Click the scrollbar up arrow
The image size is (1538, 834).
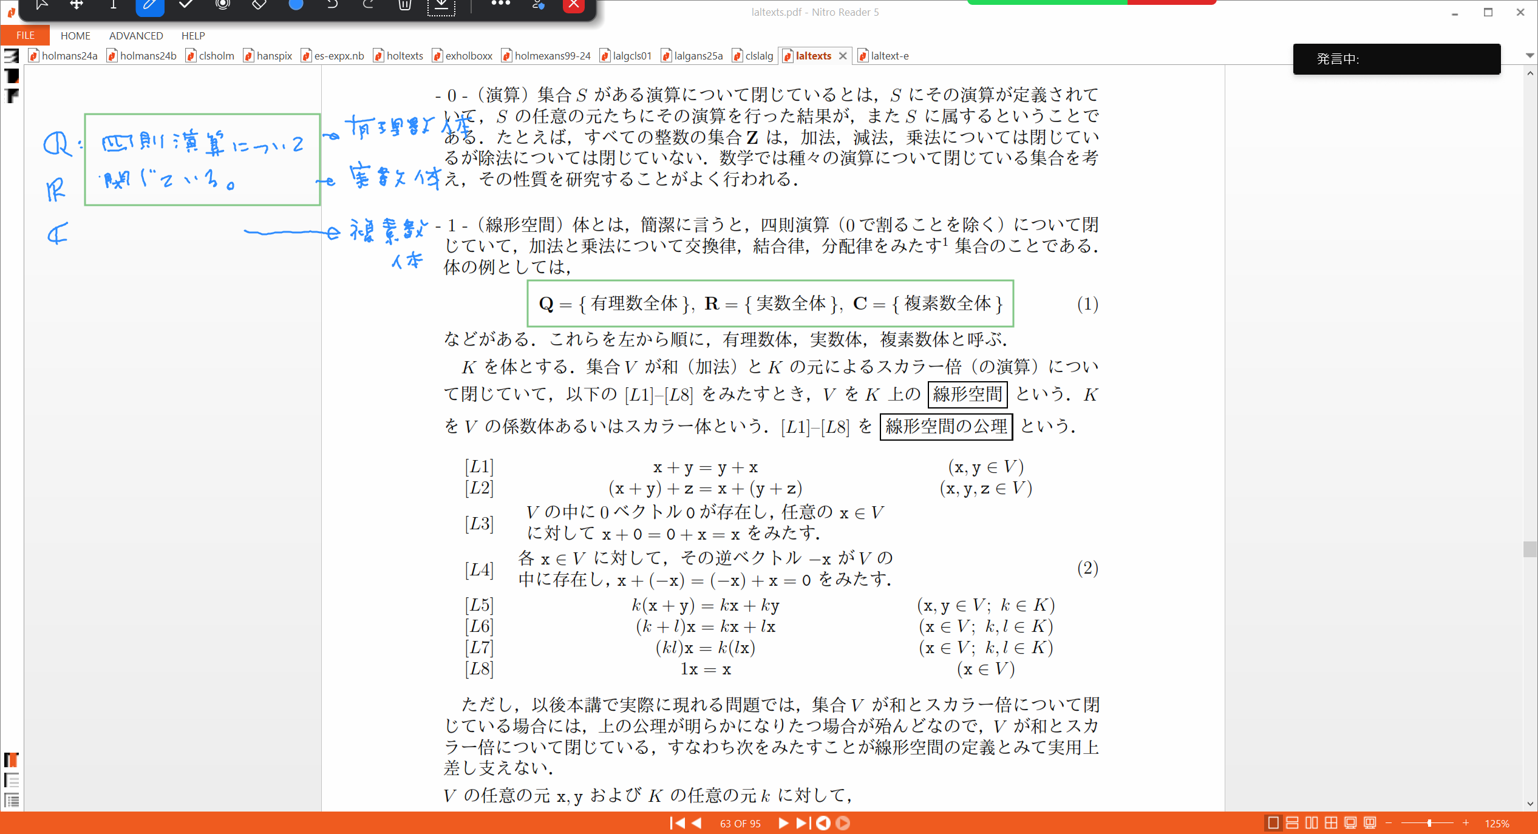pos(1529,73)
